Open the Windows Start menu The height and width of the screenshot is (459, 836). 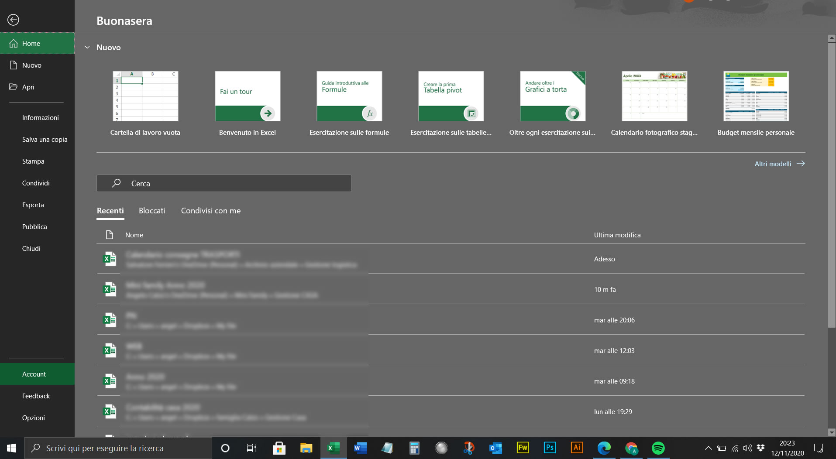click(x=12, y=448)
